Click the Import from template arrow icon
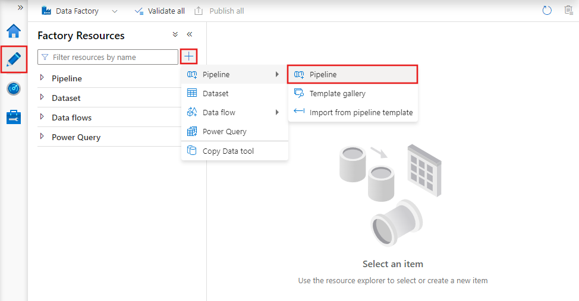 (x=299, y=110)
